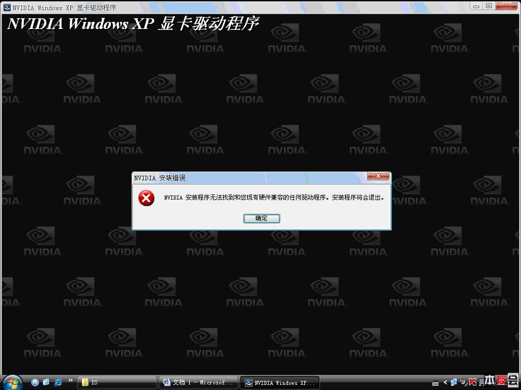Viewport: 521px width, 390px height.
Task: Switch to the IS folder taskbar button
Action: tap(117, 383)
